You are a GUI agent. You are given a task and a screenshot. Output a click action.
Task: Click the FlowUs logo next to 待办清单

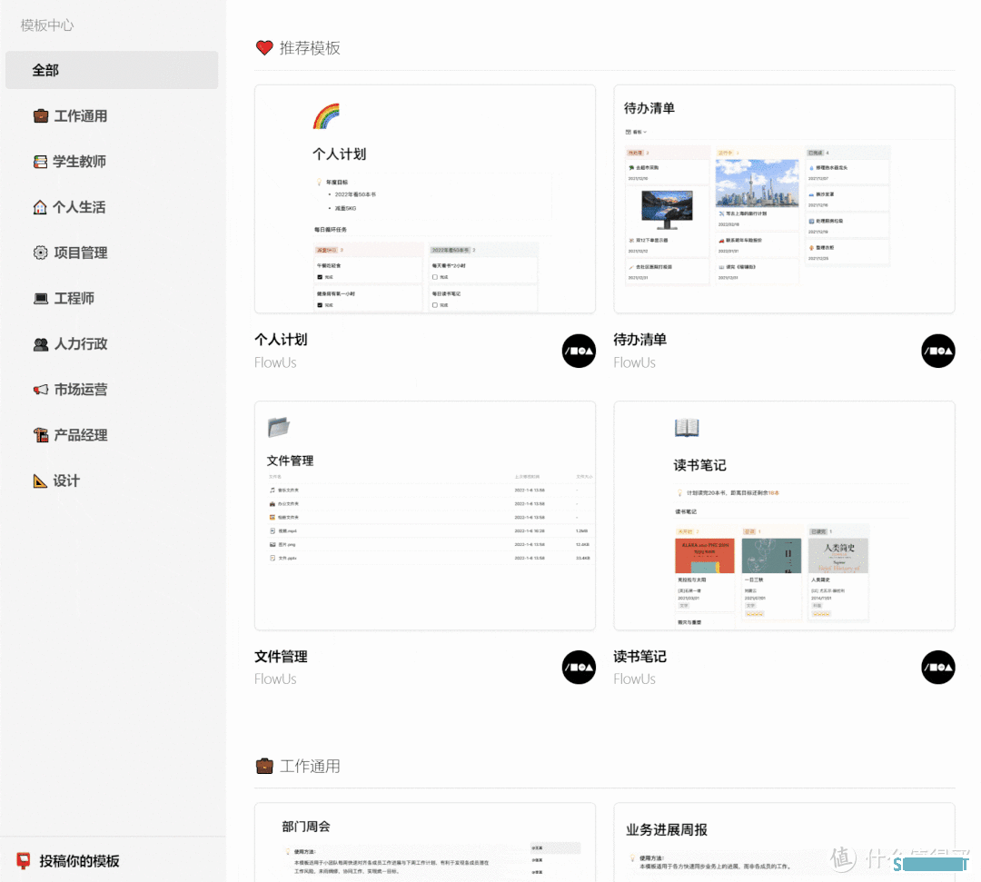point(937,351)
